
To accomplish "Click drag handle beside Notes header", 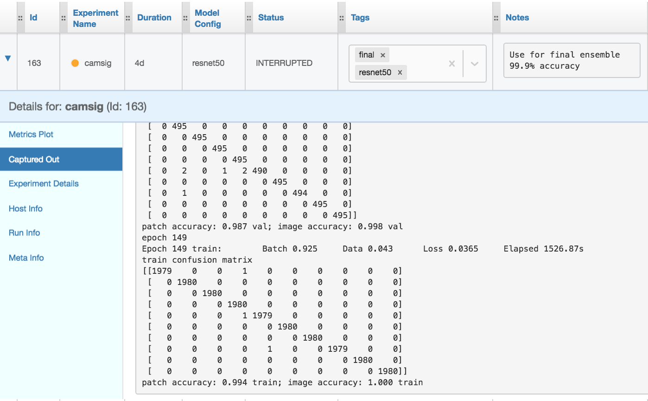I will tap(496, 18).
